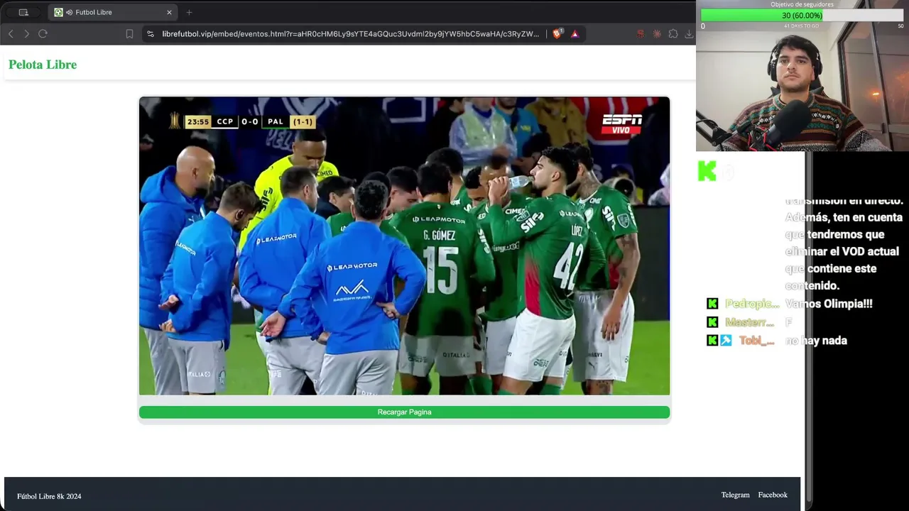The width and height of the screenshot is (909, 511).
Task: Bookmark this page
Action: [129, 33]
